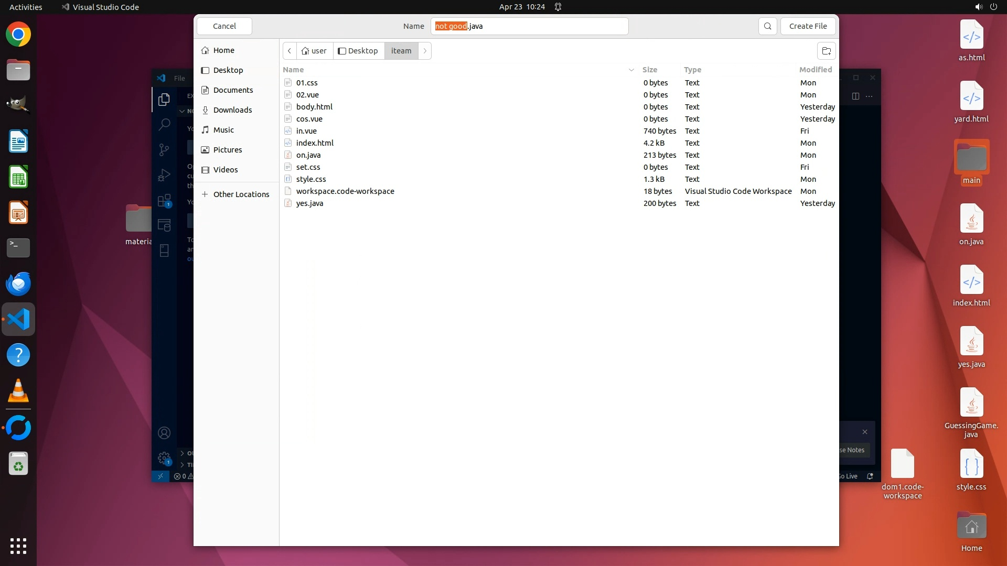Select Downloads in the places sidebar
The height and width of the screenshot is (566, 1007).
point(232,110)
